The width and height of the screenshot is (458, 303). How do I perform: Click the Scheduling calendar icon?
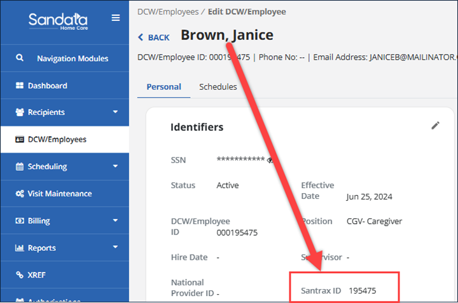point(19,166)
